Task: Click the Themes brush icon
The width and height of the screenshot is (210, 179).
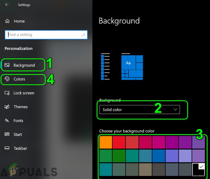Action: 7,107
